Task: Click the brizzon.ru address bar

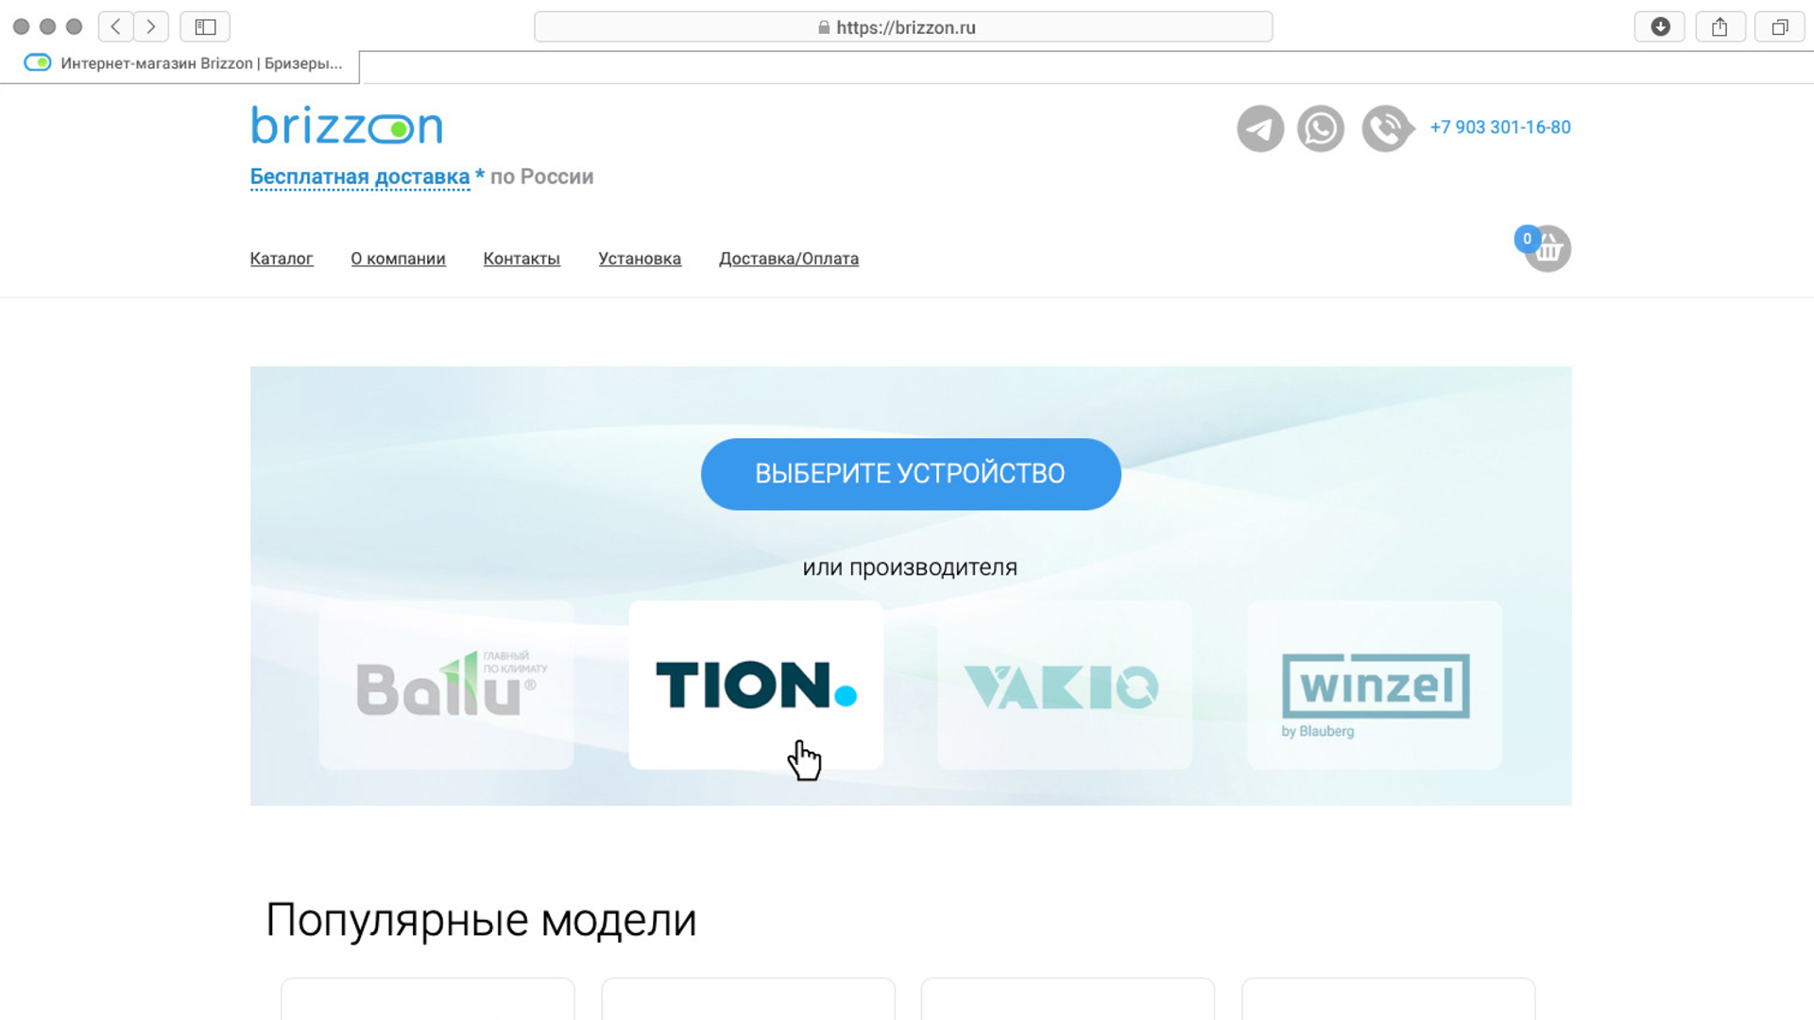Action: pyautogui.click(x=903, y=27)
